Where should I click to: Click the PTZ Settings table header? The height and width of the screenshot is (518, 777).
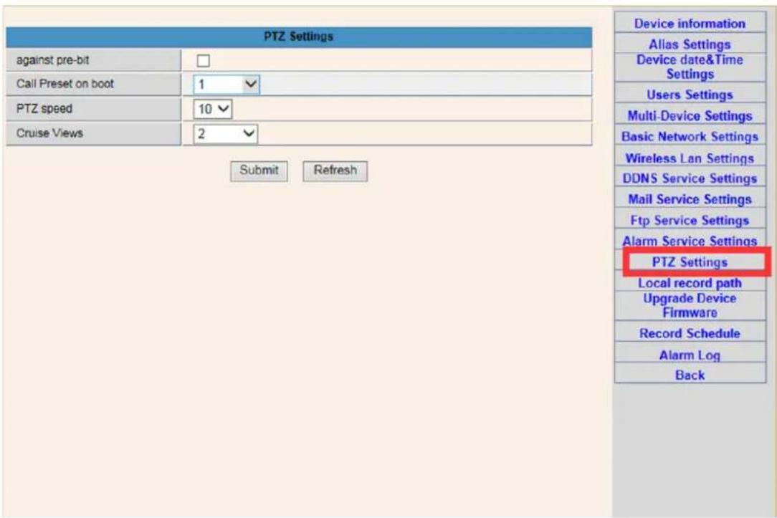tap(299, 37)
